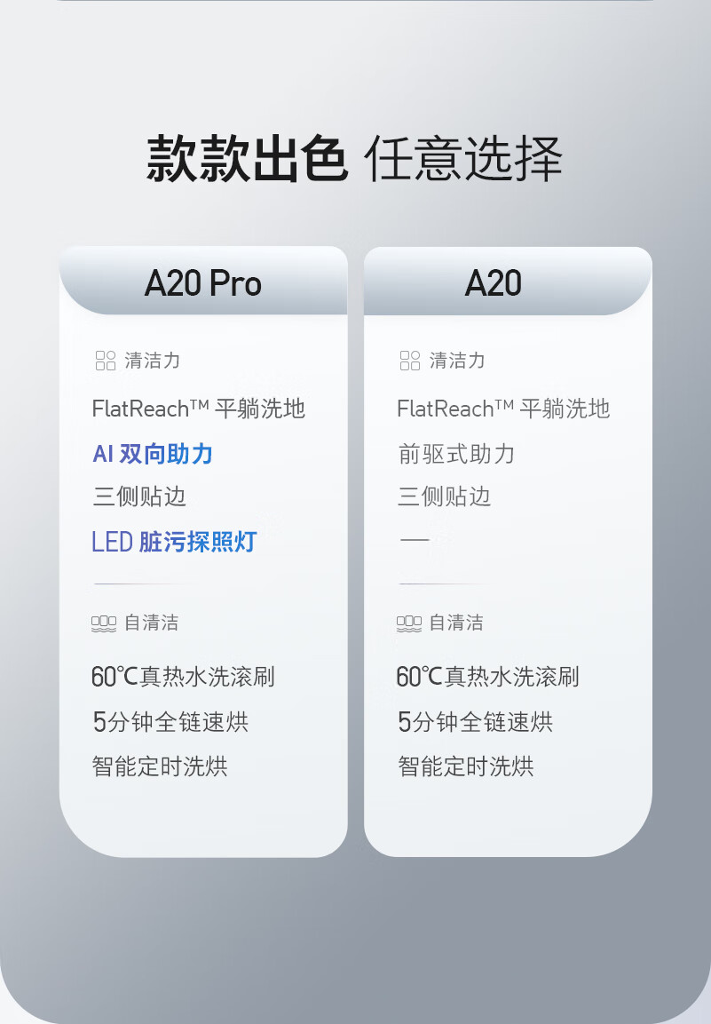Click the grid icon in A20 column
711x1024 pixels.
coord(410,360)
